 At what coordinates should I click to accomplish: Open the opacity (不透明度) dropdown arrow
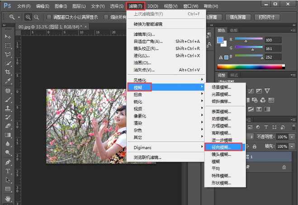click(291, 137)
